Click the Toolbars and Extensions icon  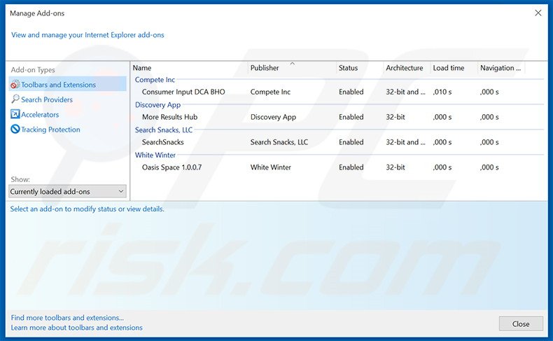(15, 85)
